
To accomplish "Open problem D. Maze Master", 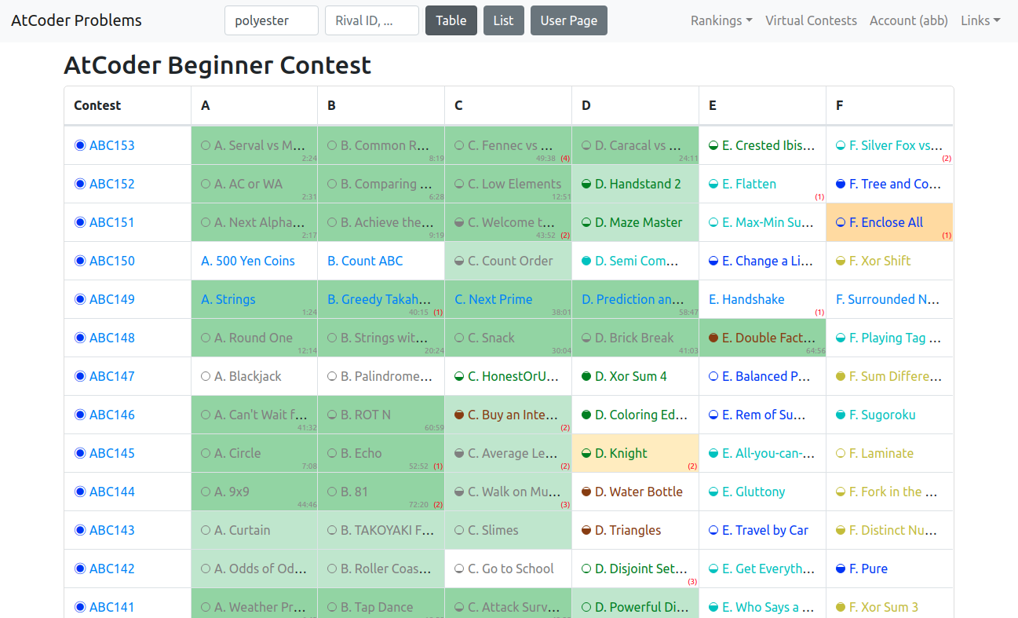I will (x=639, y=222).
